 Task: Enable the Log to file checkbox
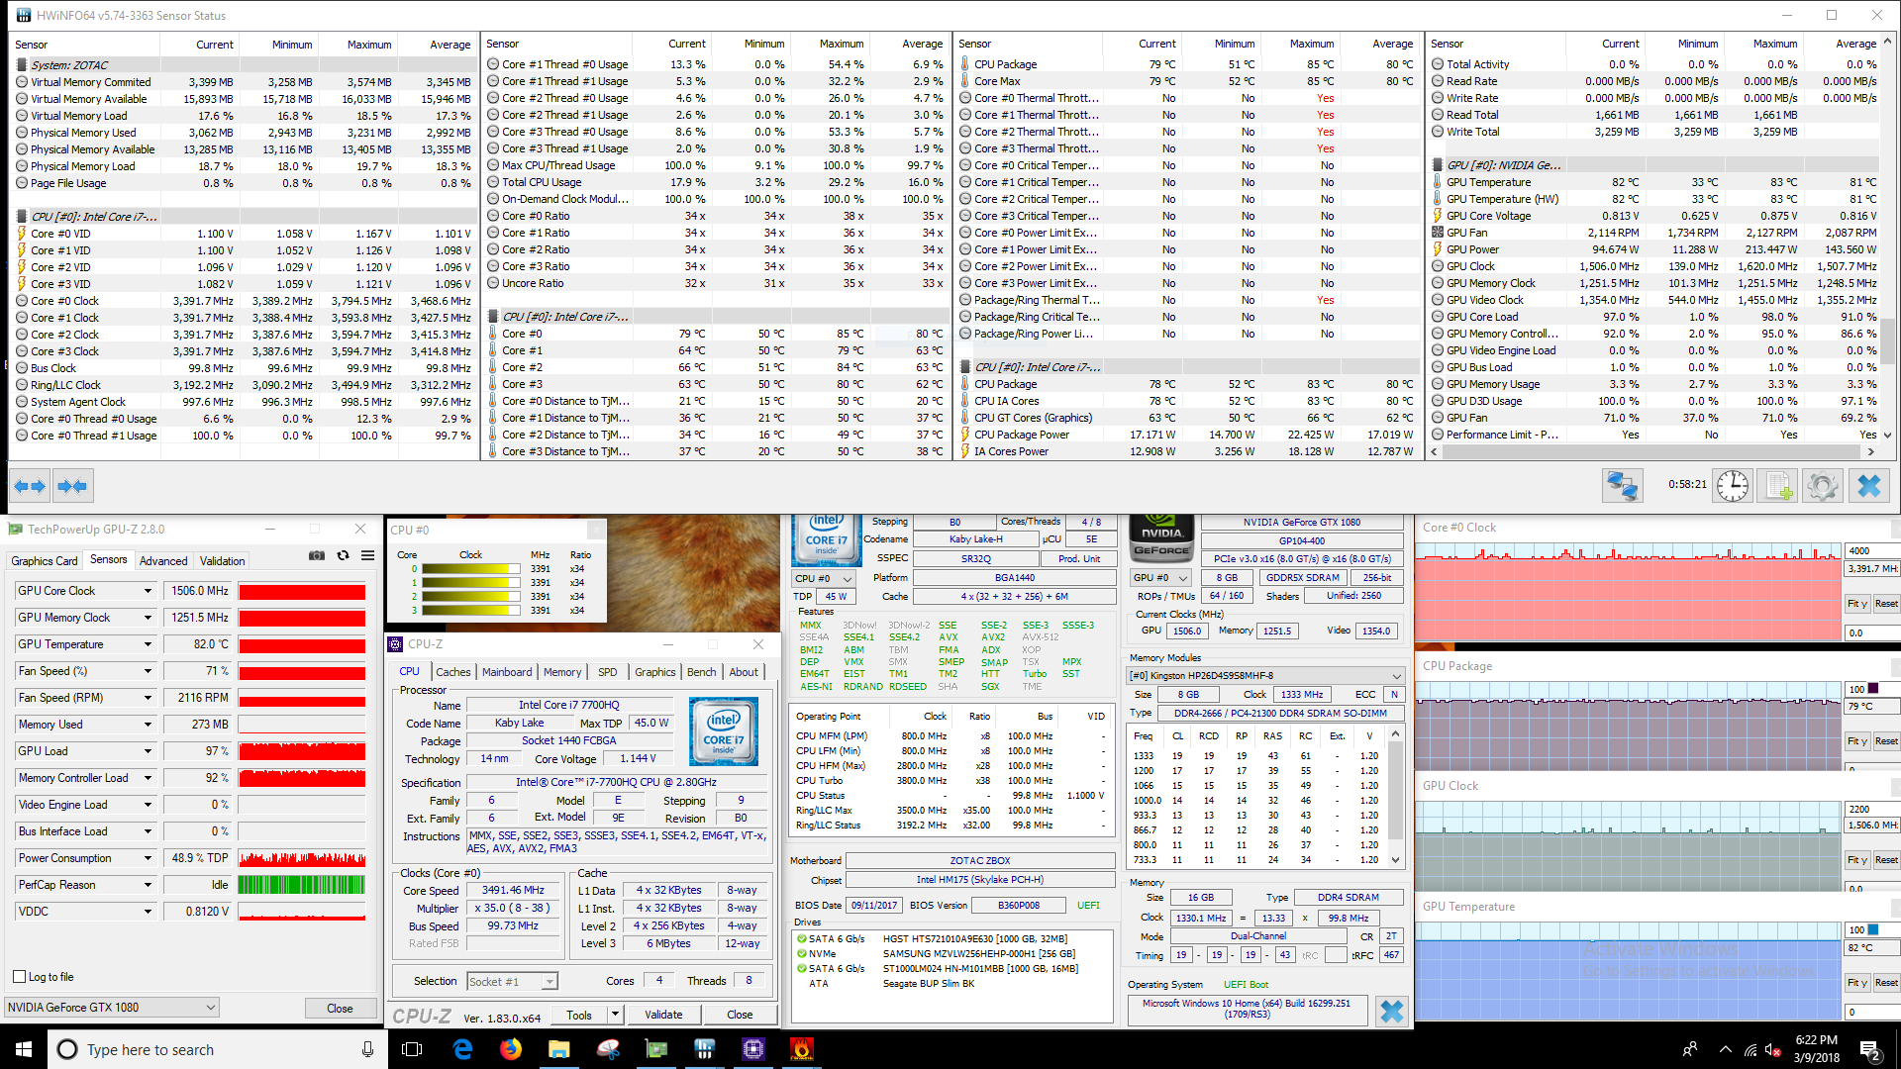tap(19, 977)
